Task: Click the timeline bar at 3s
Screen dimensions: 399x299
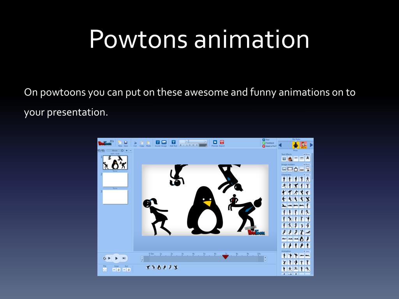Action: [183, 259]
